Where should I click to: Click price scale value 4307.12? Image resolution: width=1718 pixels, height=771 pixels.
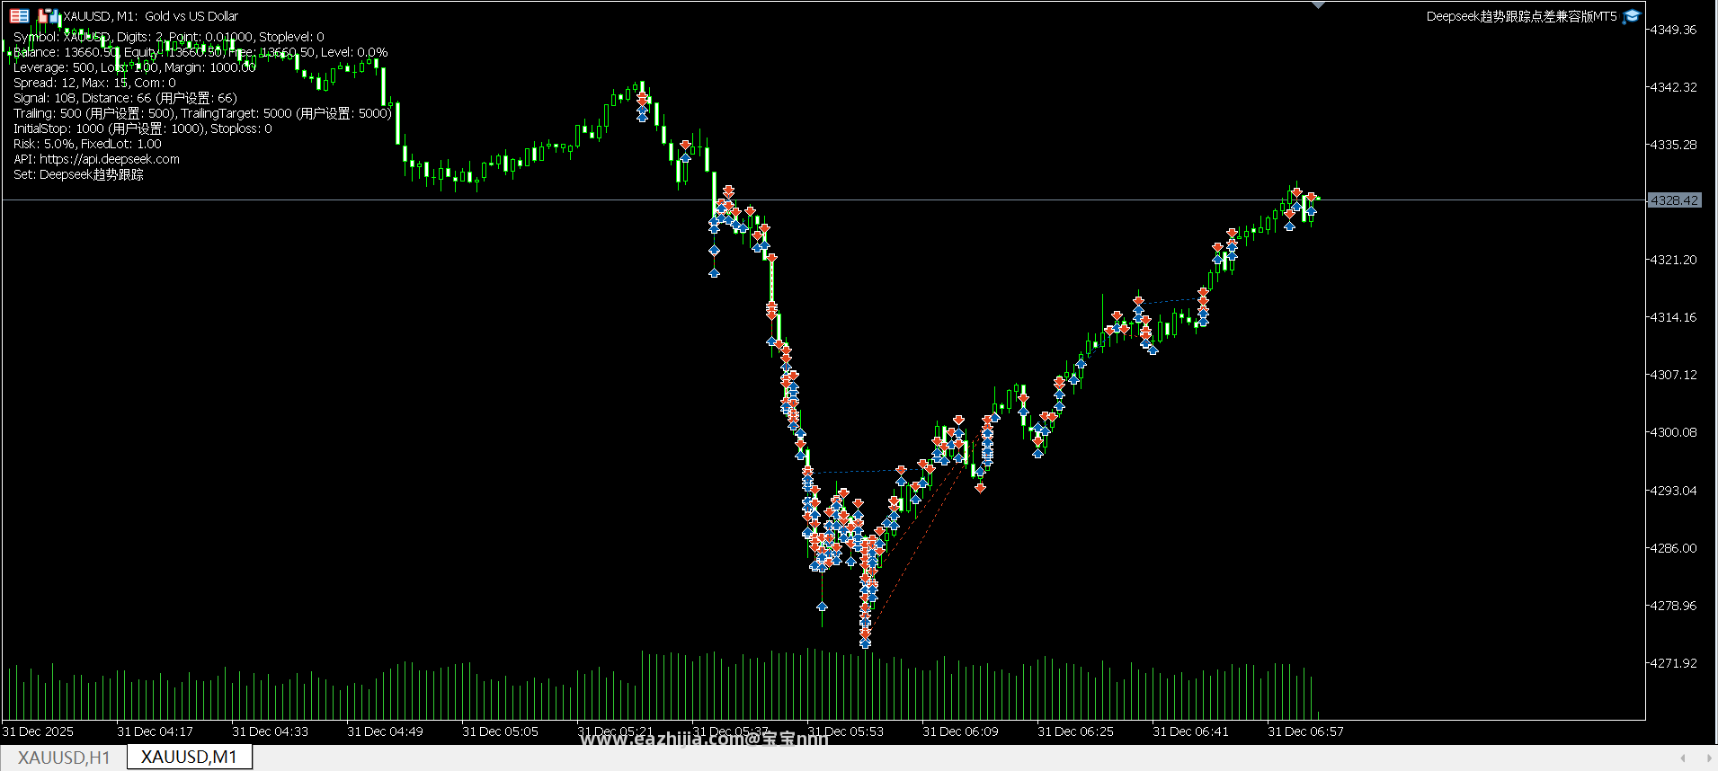click(1673, 375)
